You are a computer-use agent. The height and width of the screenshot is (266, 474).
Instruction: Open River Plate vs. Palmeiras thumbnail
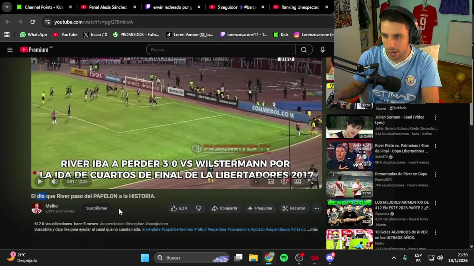coord(349,155)
